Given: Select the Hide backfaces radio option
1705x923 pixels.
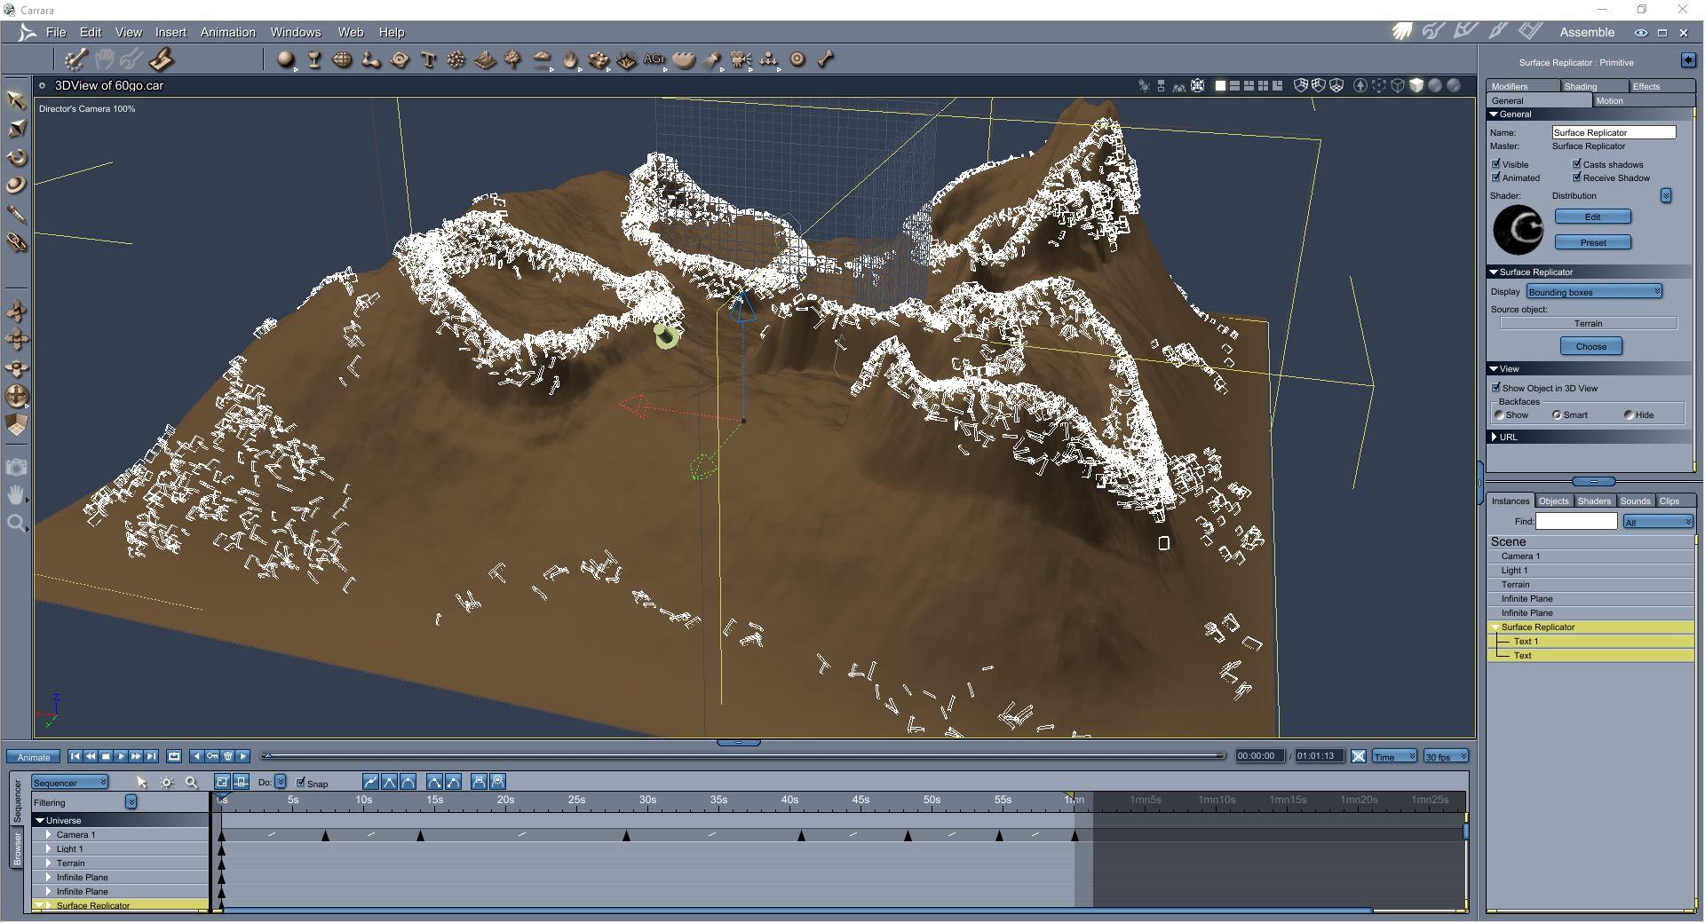Looking at the screenshot, I should (1629, 414).
